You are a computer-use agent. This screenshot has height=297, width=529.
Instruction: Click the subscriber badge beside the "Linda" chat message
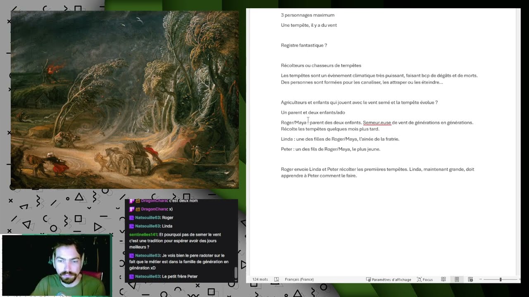coord(131,226)
